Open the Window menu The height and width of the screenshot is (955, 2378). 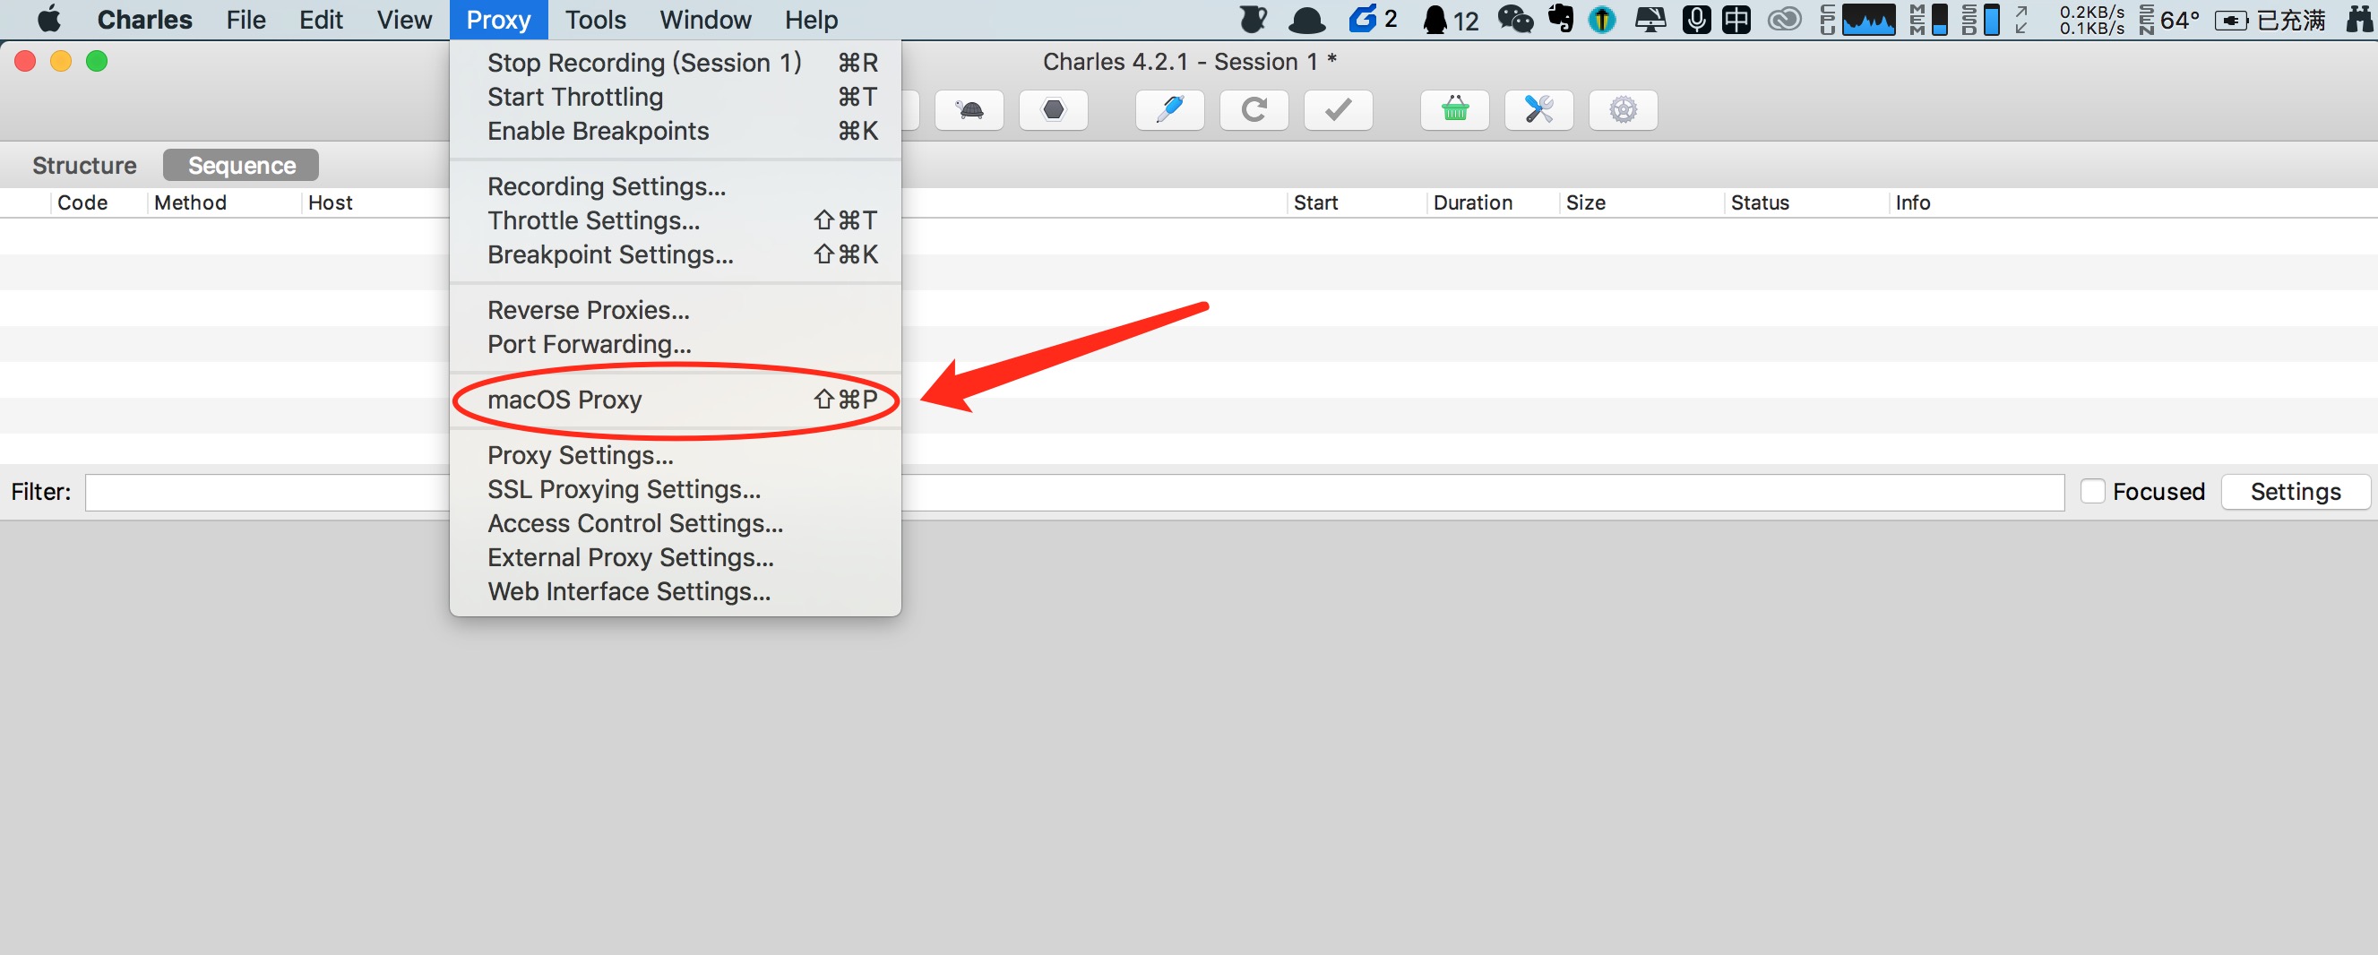coord(705,20)
